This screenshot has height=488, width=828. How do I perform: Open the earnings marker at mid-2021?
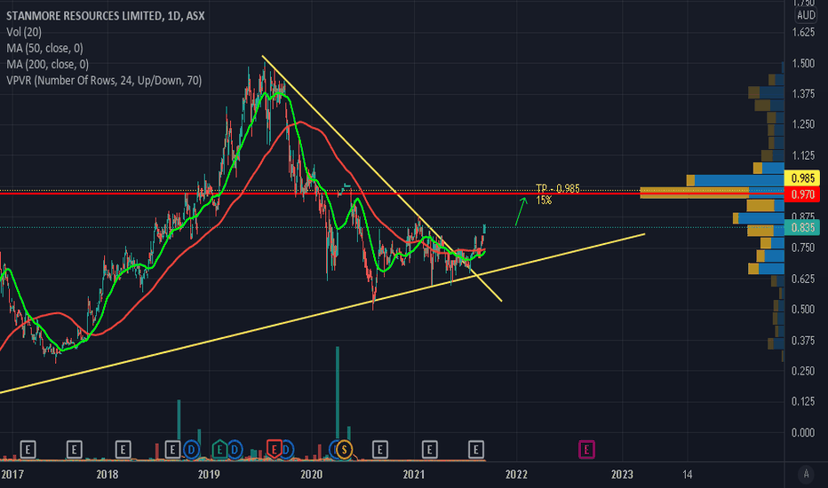[476, 450]
